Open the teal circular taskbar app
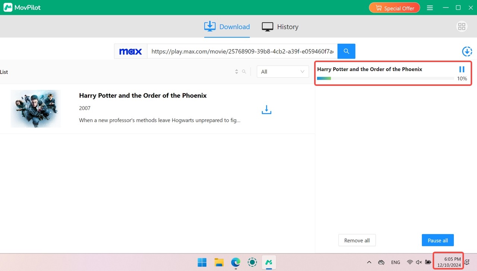This screenshot has width=477, height=271. (252, 262)
